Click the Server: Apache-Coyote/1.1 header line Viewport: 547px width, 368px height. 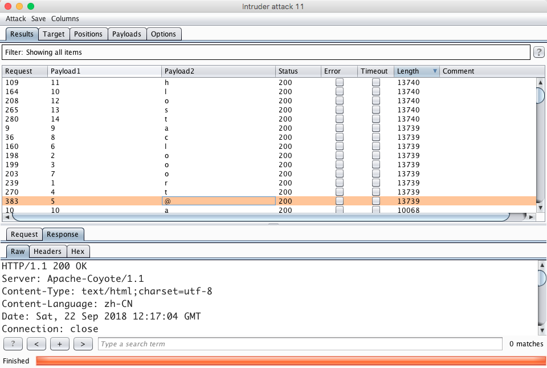pos(72,278)
